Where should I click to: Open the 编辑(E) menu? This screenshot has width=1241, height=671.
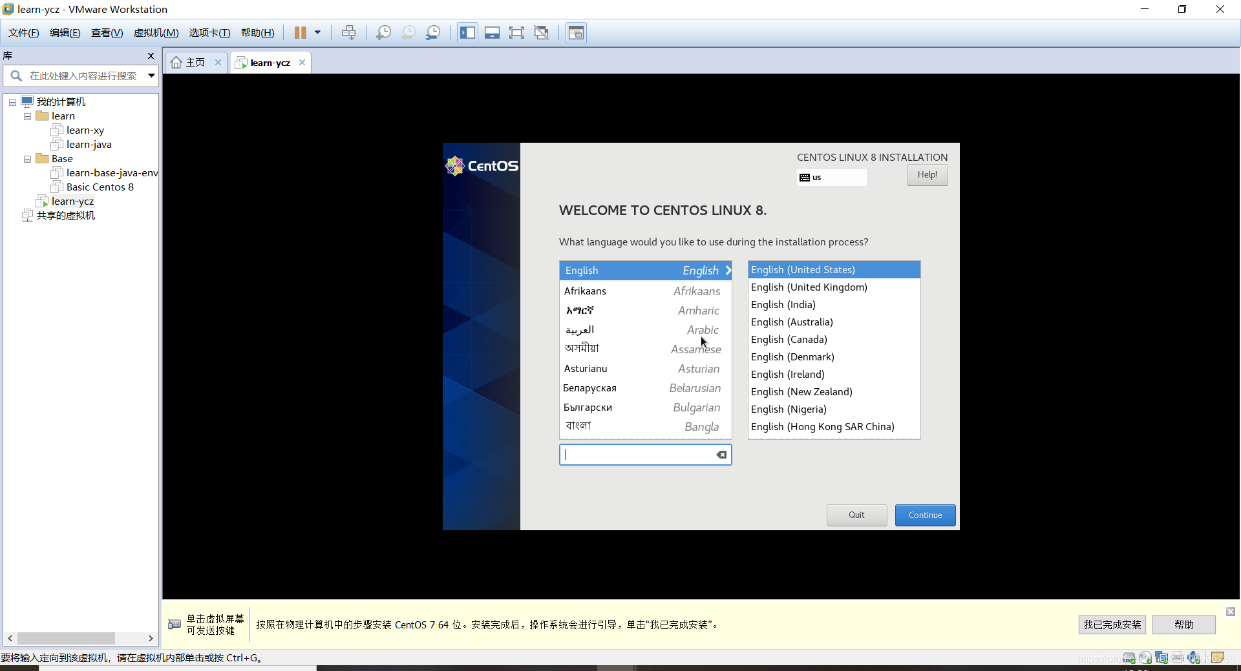(x=65, y=33)
